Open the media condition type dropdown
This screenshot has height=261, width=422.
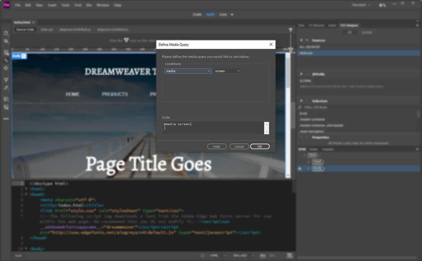tap(188, 71)
